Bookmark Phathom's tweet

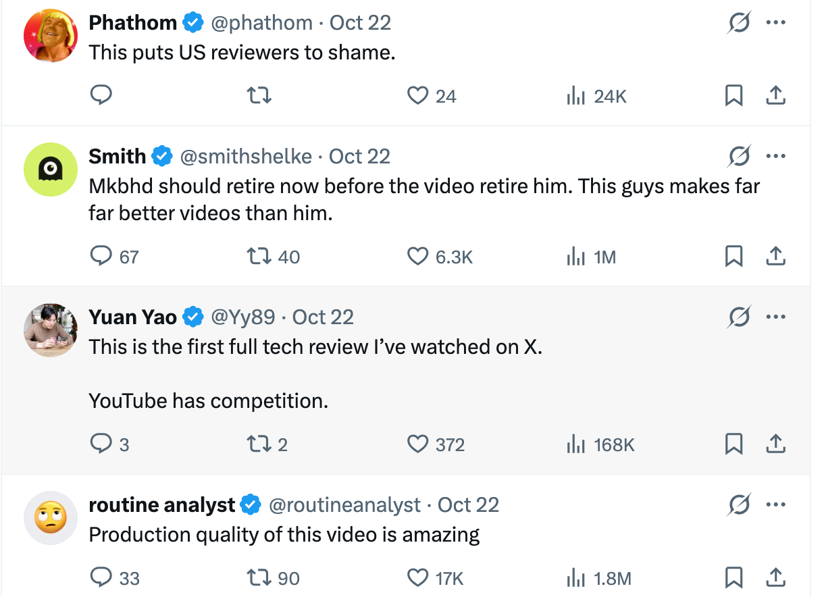click(x=734, y=96)
